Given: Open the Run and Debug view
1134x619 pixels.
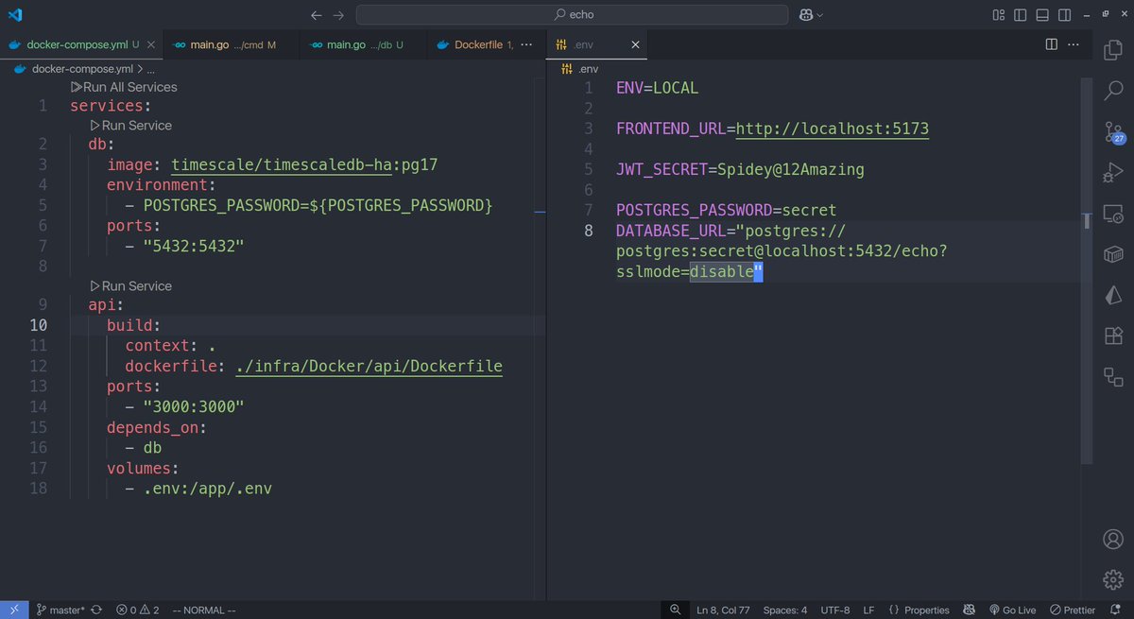Looking at the screenshot, I should click(x=1113, y=173).
